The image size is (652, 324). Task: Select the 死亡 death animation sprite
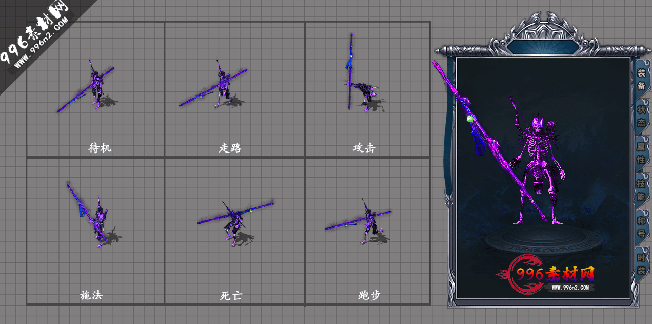[x=235, y=223]
